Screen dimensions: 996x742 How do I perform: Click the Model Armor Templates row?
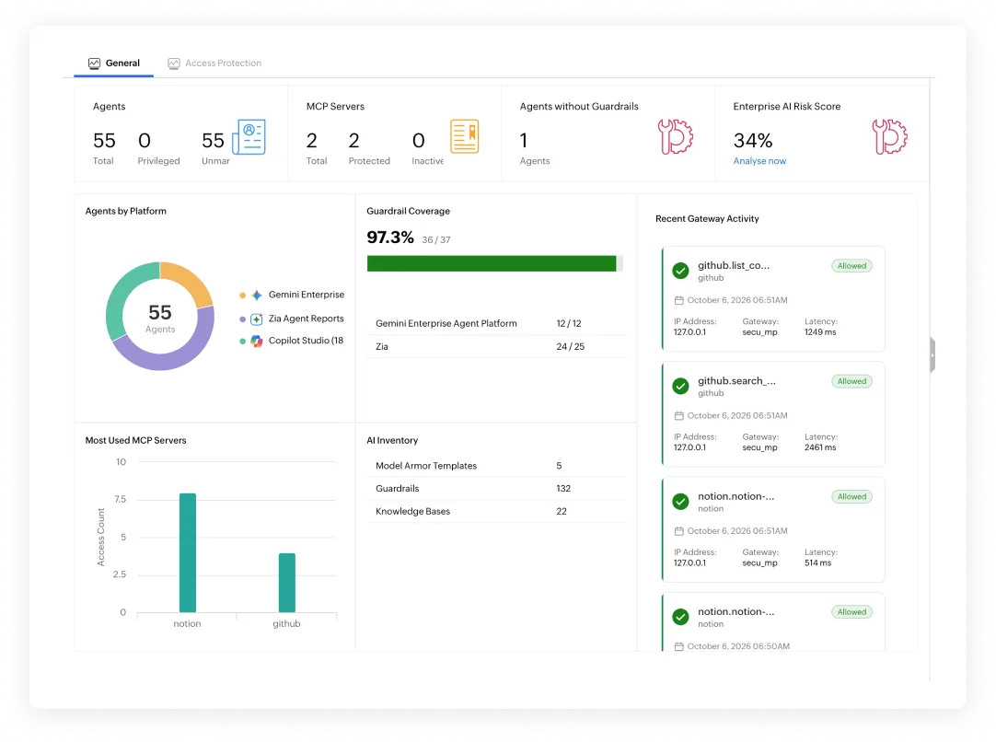496,466
